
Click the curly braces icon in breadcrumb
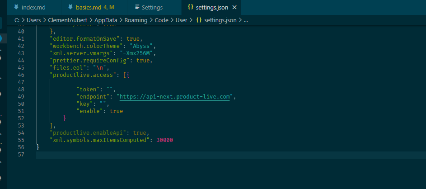click(x=199, y=20)
